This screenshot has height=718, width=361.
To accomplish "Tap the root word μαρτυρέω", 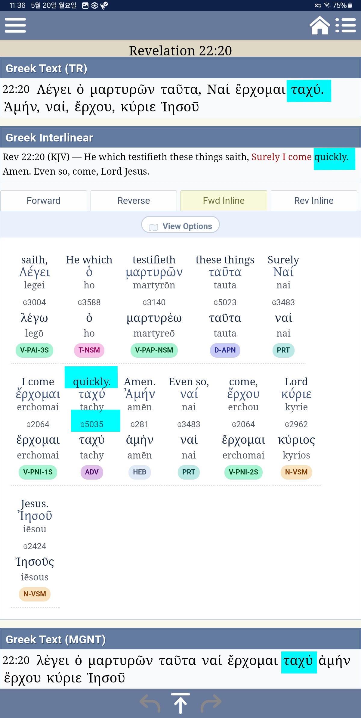I will [x=154, y=318].
